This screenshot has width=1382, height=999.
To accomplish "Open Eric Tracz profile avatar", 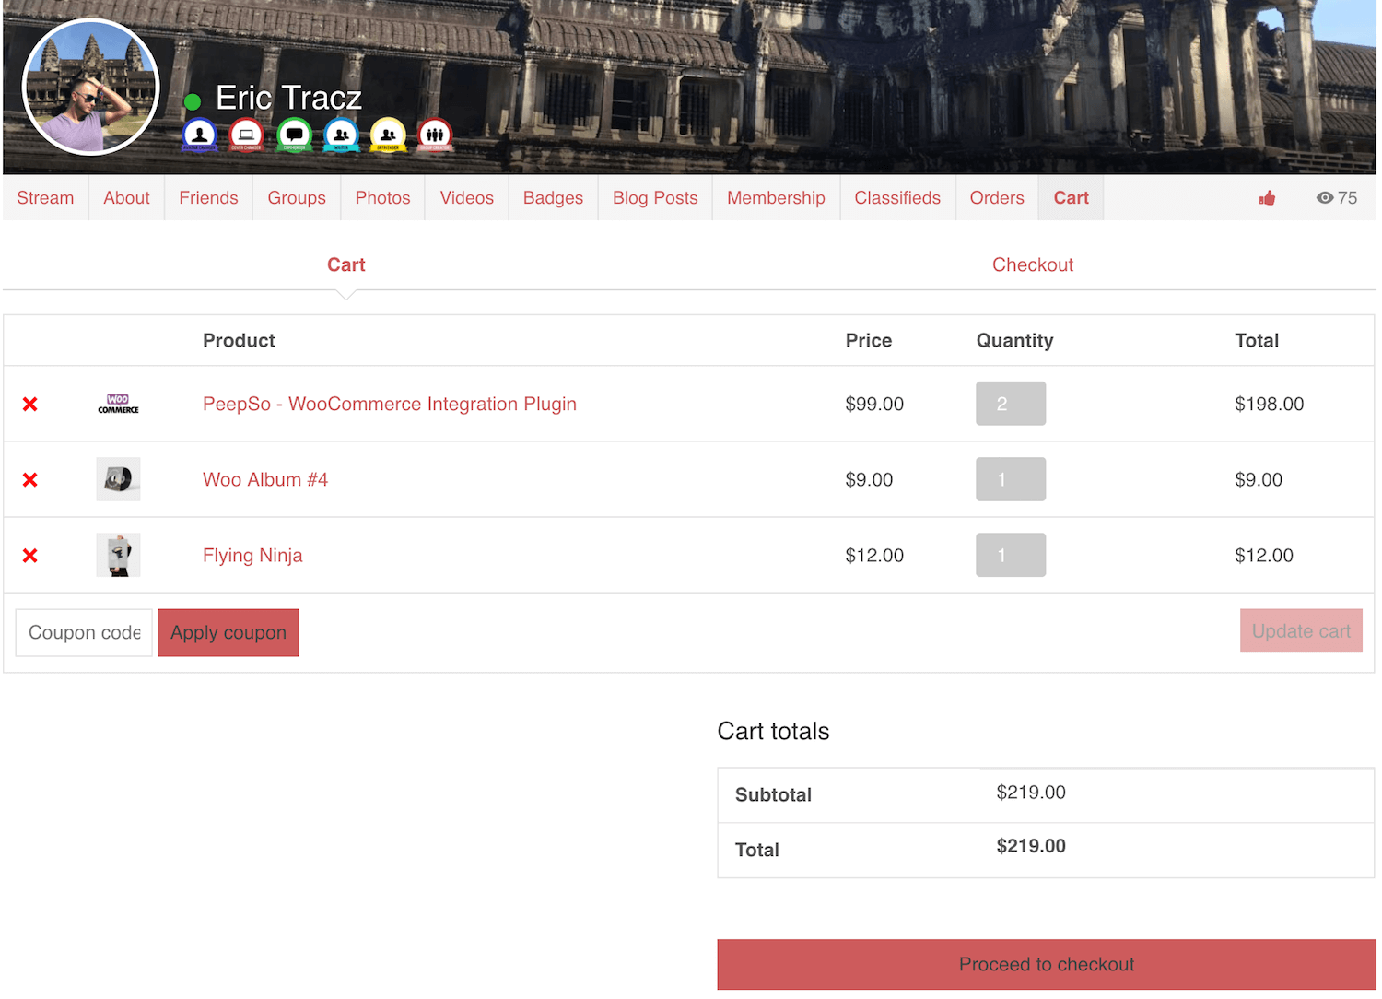I will pyautogui.click(x=90, y=87).
